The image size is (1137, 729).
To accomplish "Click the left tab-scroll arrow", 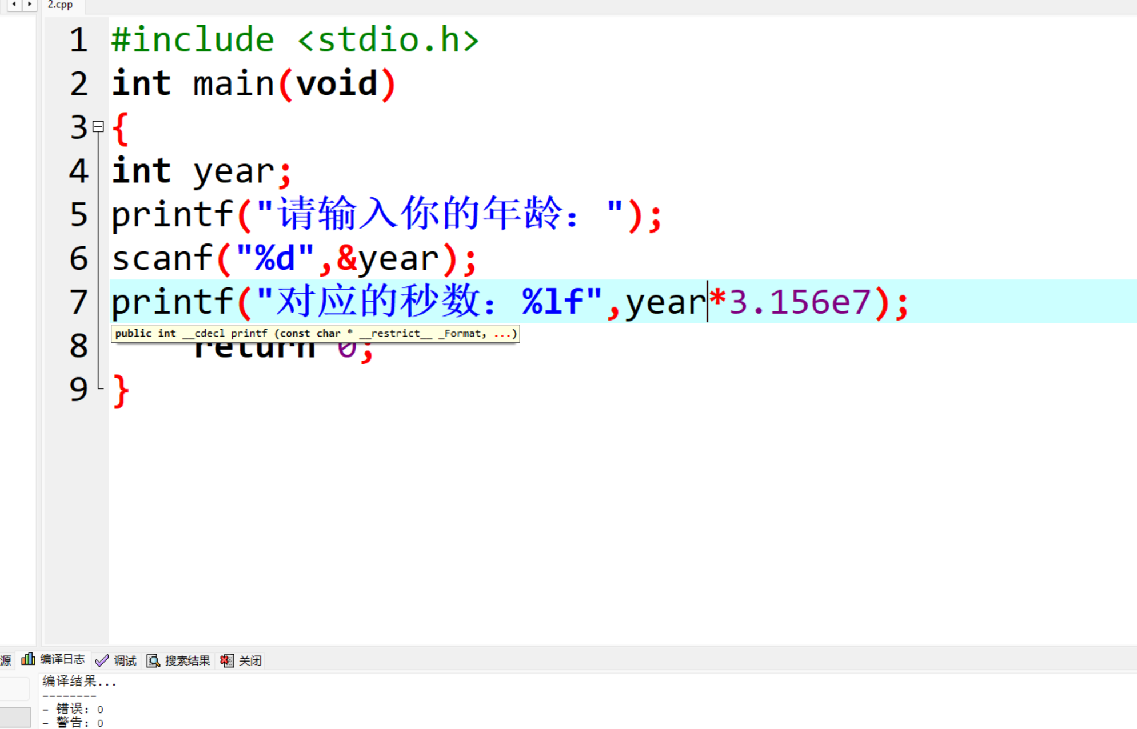I will point(14,5).
